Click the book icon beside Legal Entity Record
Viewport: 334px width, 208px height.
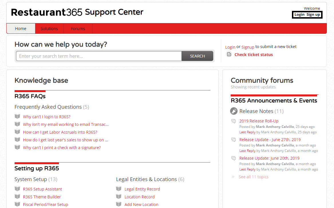click(x=119, y=189)
